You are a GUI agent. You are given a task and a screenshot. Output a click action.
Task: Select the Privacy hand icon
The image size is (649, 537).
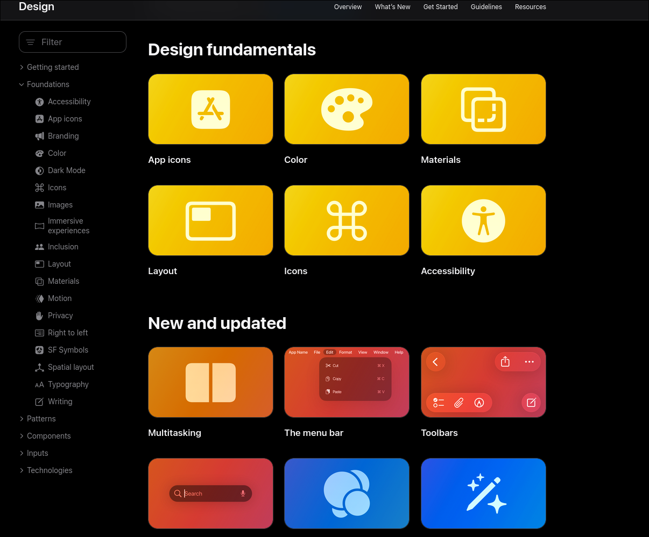pyautogui.click(x=39, y=316)
